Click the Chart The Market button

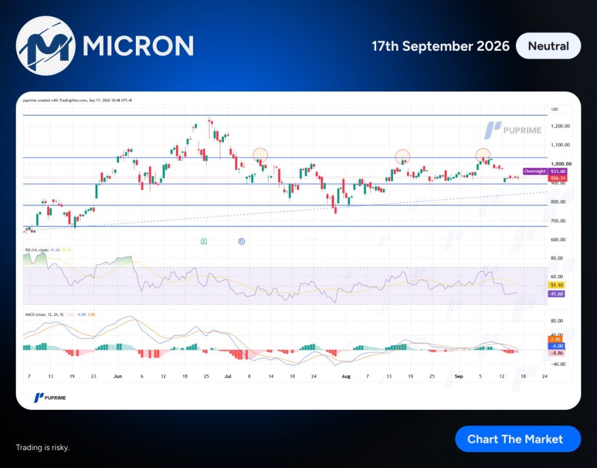coord(518,439)
